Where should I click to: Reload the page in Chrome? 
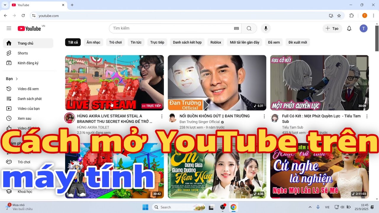coord(23,16)
